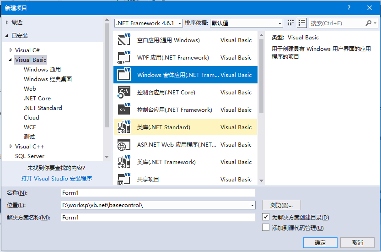Click template list scroll up arrow
This screenshot has height=252, width=381.
pyautogui.click(x=262, y=35)
